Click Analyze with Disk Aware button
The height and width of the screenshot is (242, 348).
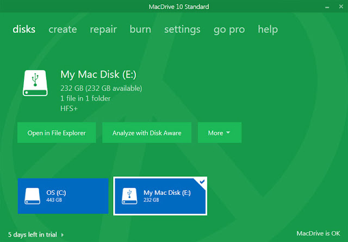(x=147, y=132)
